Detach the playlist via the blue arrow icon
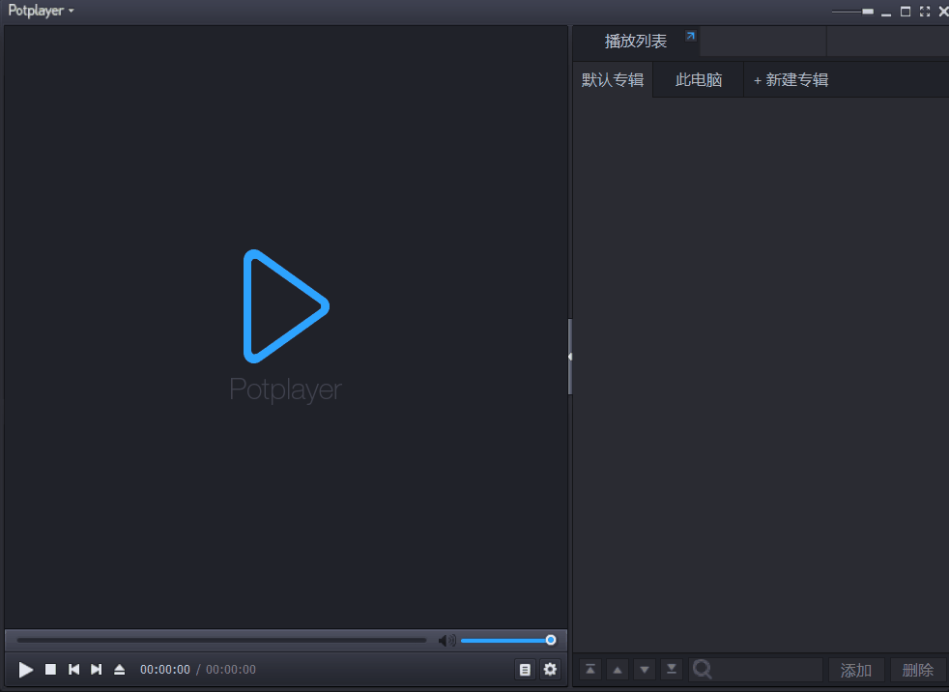Viewport: 949px width, 692px height. tap(691, 36)
